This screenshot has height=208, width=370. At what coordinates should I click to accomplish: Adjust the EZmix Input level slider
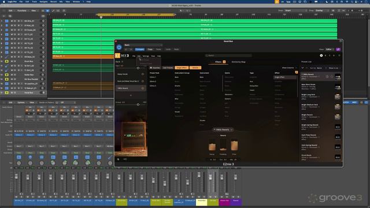pyautogui.click(x=138, y=68)
